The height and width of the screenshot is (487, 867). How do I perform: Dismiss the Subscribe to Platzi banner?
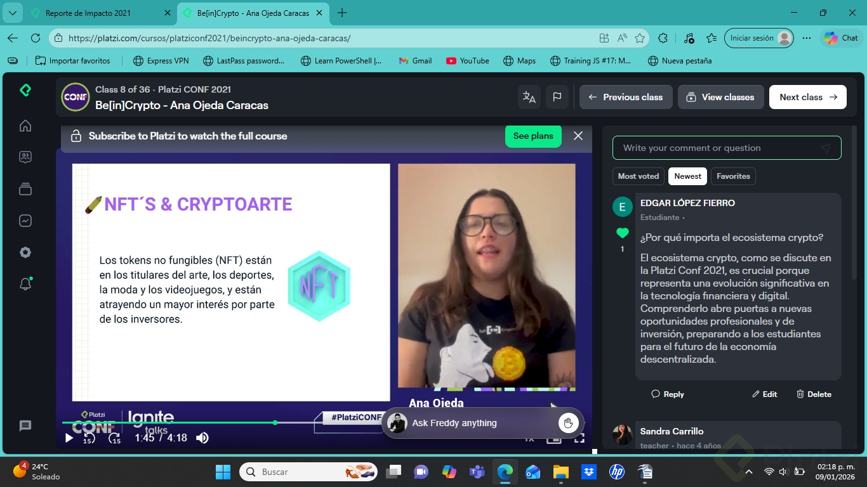coord(578,136)
